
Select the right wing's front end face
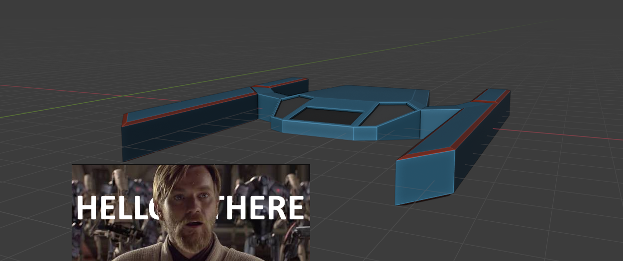425,177
